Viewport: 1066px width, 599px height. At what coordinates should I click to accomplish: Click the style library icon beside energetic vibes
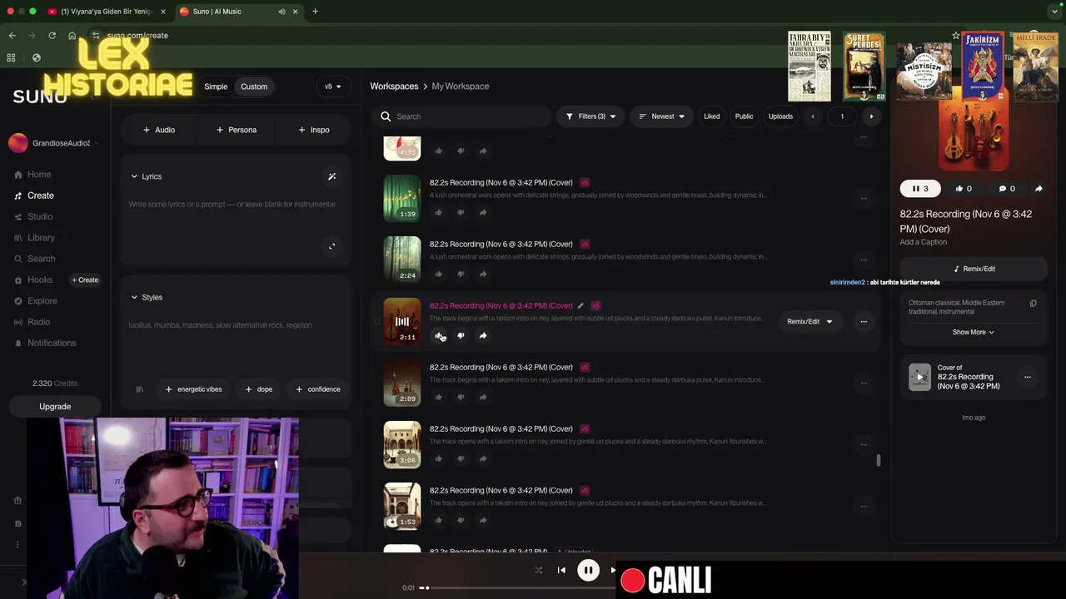(140, 389)
